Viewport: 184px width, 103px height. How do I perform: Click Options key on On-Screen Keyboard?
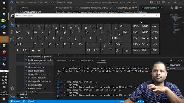point(136,51)
